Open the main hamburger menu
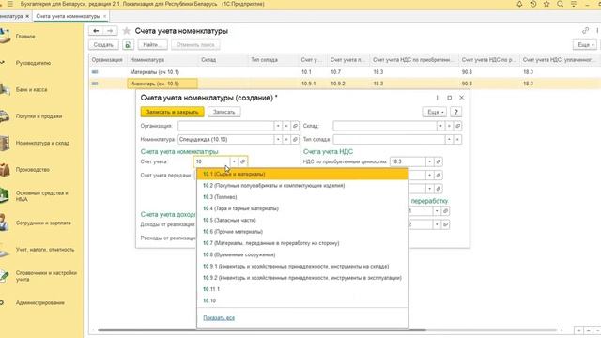601x338 pixels. [10, 4]
